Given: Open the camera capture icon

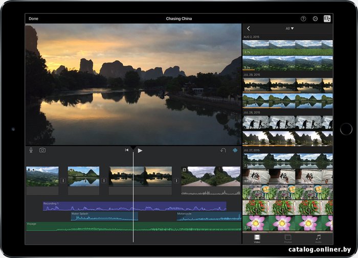Looking at the screenshot, I should point(42,150).
